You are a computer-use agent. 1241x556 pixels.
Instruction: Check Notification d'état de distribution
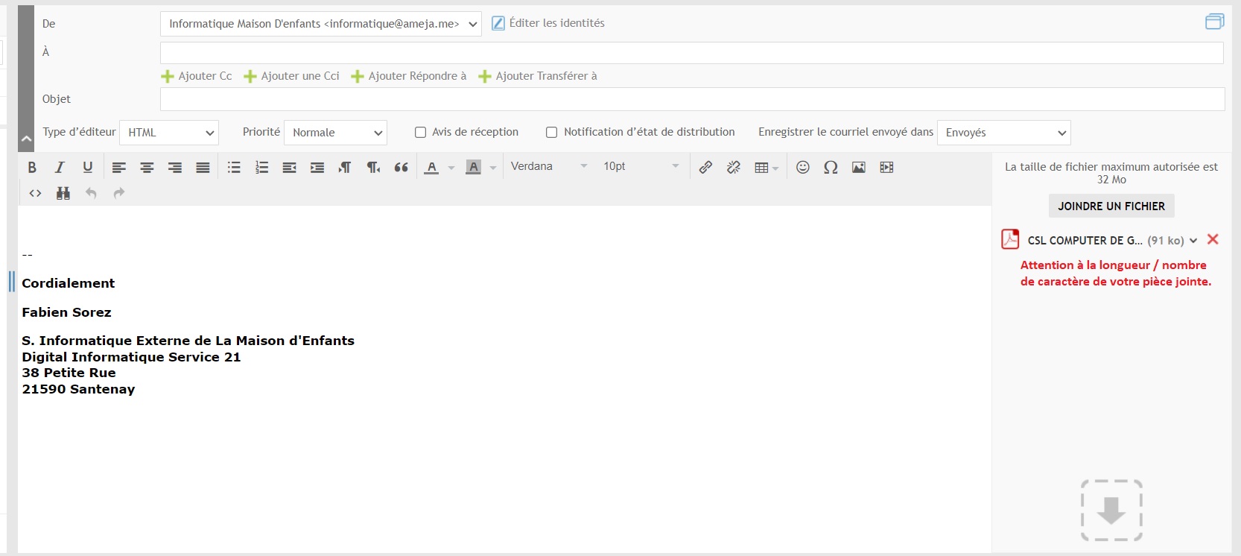(551, 133)
